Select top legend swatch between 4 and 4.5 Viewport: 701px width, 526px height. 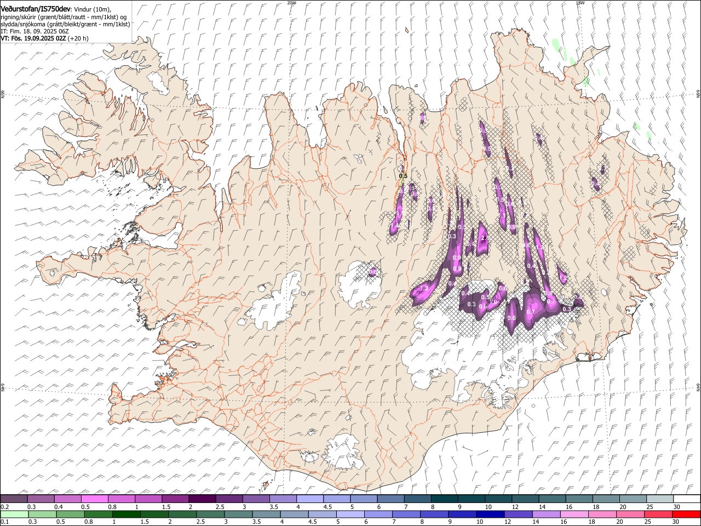309,499
